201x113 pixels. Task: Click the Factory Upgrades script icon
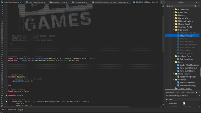pyautogui.click(x=178, y=77)
